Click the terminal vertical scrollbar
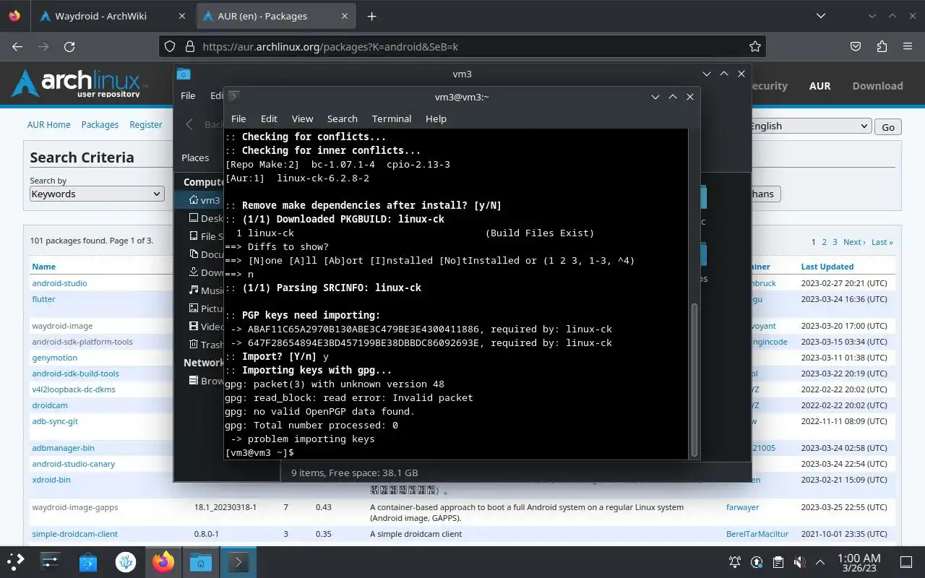The width and height of the screenshot is (925, 578). tap(694, 379)
